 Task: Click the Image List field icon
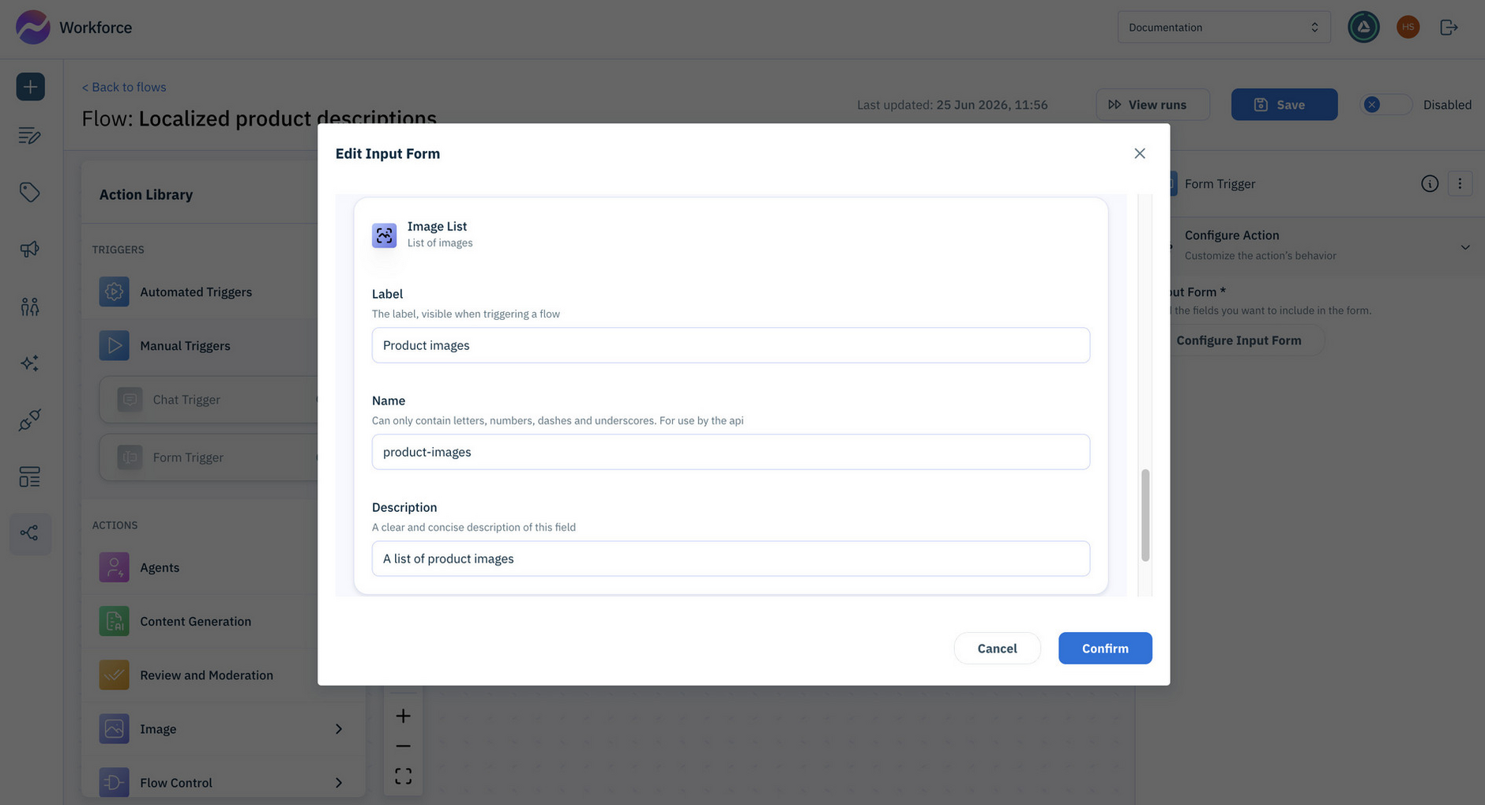pos(385,235)
